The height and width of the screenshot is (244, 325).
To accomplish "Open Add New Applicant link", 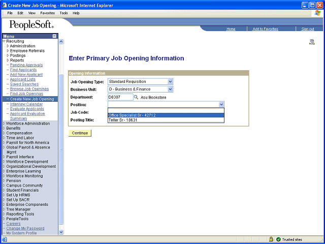I will [26, 75].
